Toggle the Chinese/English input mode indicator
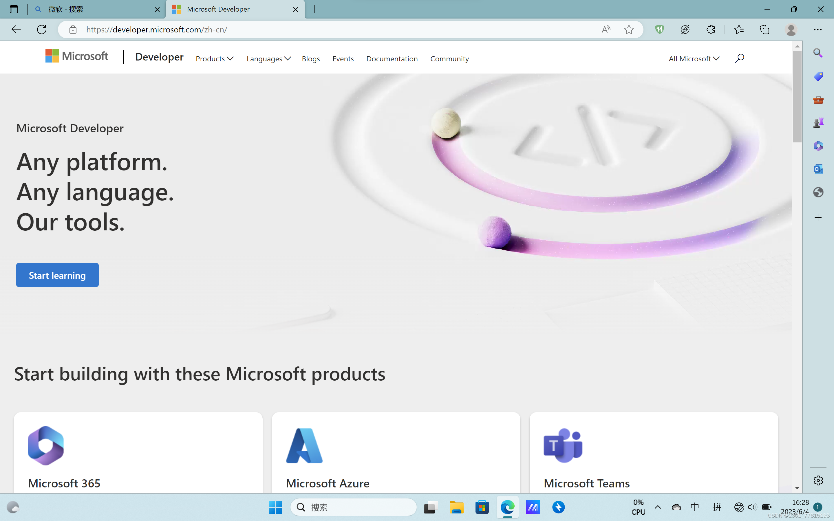This screenshot has width=834, height=521. click(694, 507)
